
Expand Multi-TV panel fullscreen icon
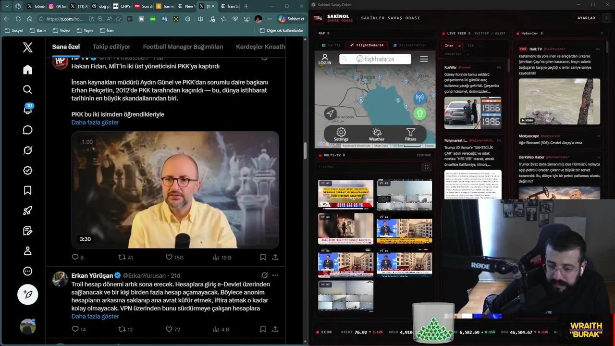click(x=426, y=167)
